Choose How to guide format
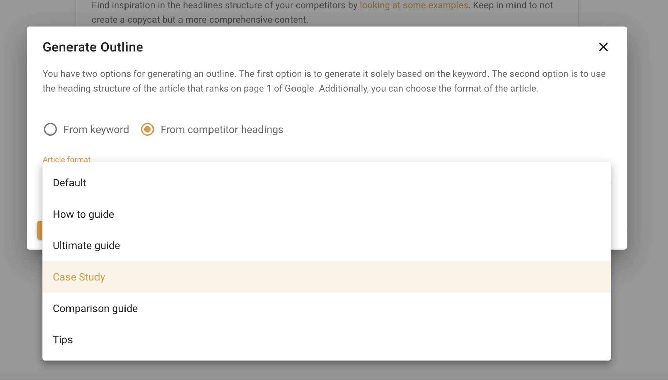This screenshot has width=668, height=380. 83,214
